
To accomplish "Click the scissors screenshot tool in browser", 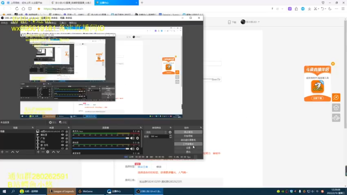I will pyautogui.click(x=316, y=9).
